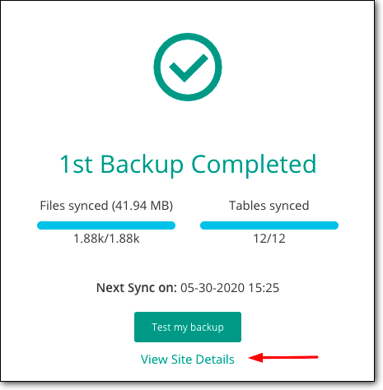Select the 1st Backup Completed heading
383x390 pixels.
(188, 165)
